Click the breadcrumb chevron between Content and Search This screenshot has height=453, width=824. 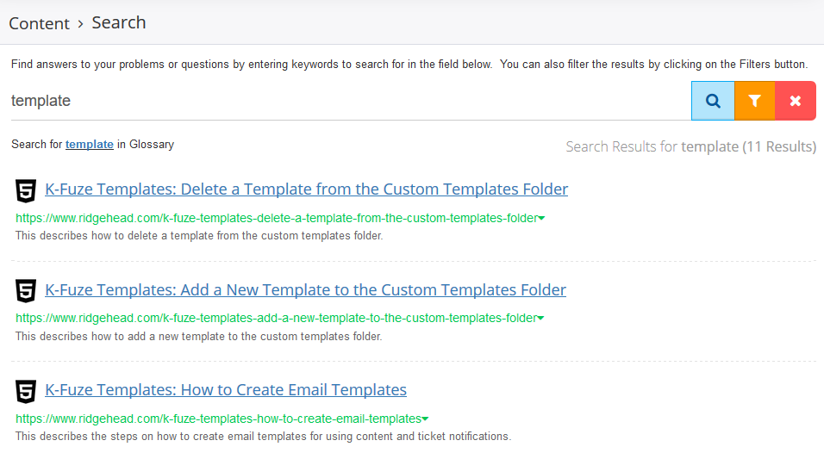pyautogui.click(x=80, y=24)
